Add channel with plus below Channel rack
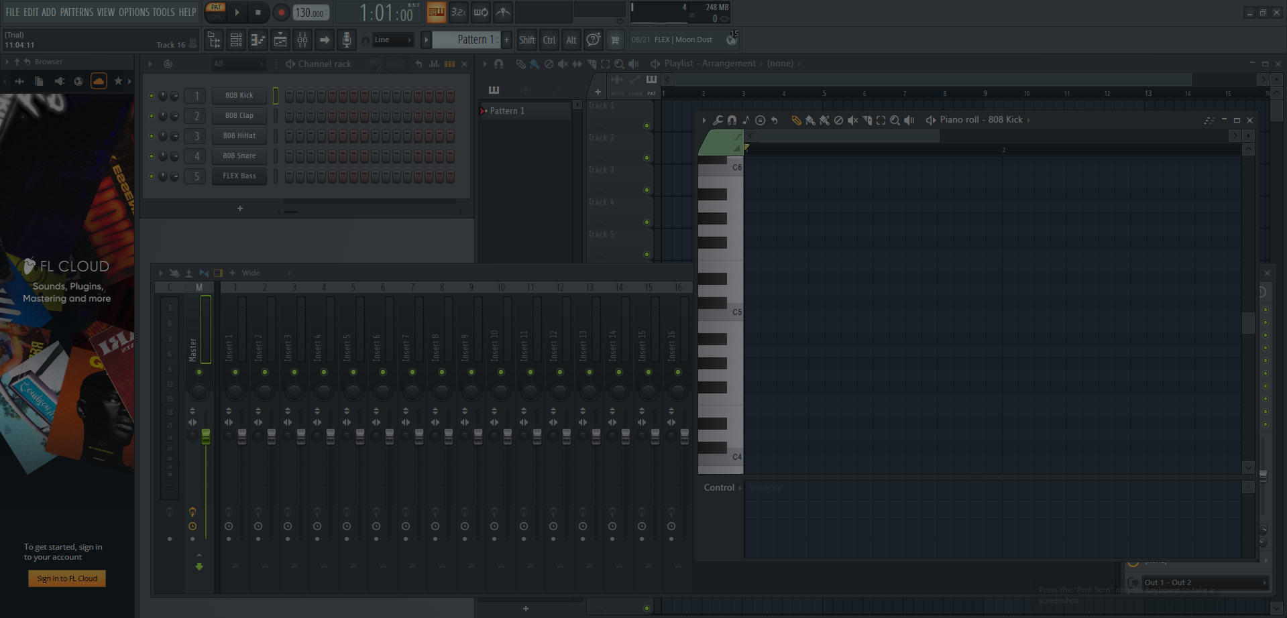 coord(240,209)
